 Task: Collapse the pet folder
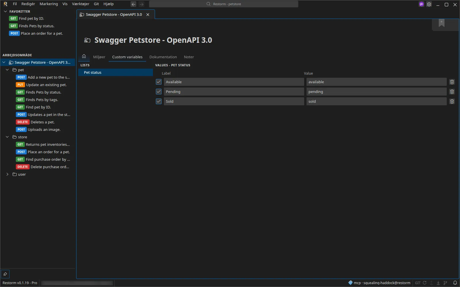[x=7, y=70]
